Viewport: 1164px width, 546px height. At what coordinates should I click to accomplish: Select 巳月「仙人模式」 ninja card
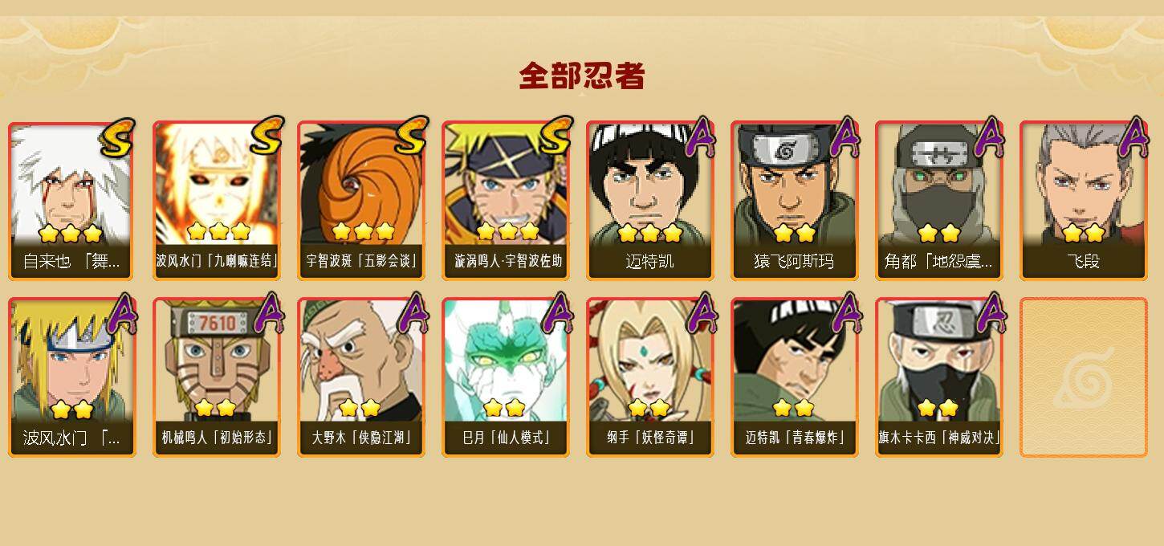[506, 377]
